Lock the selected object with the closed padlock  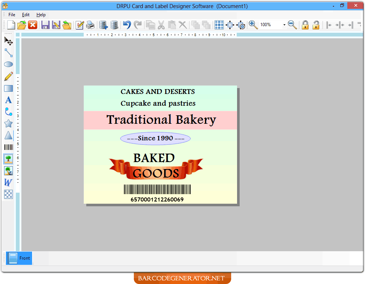(x=305, y=25)
